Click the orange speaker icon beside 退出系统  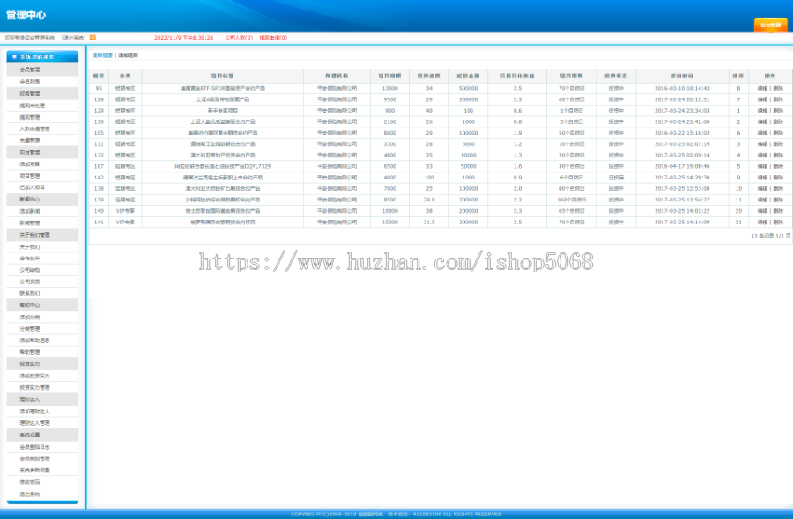93,37
